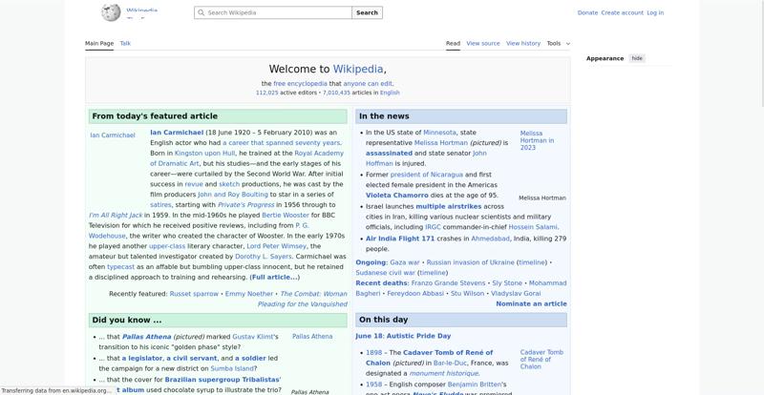Screen dimensions: 764x395
Task: Open the Donate link
Action: click(x=587, y=12)
